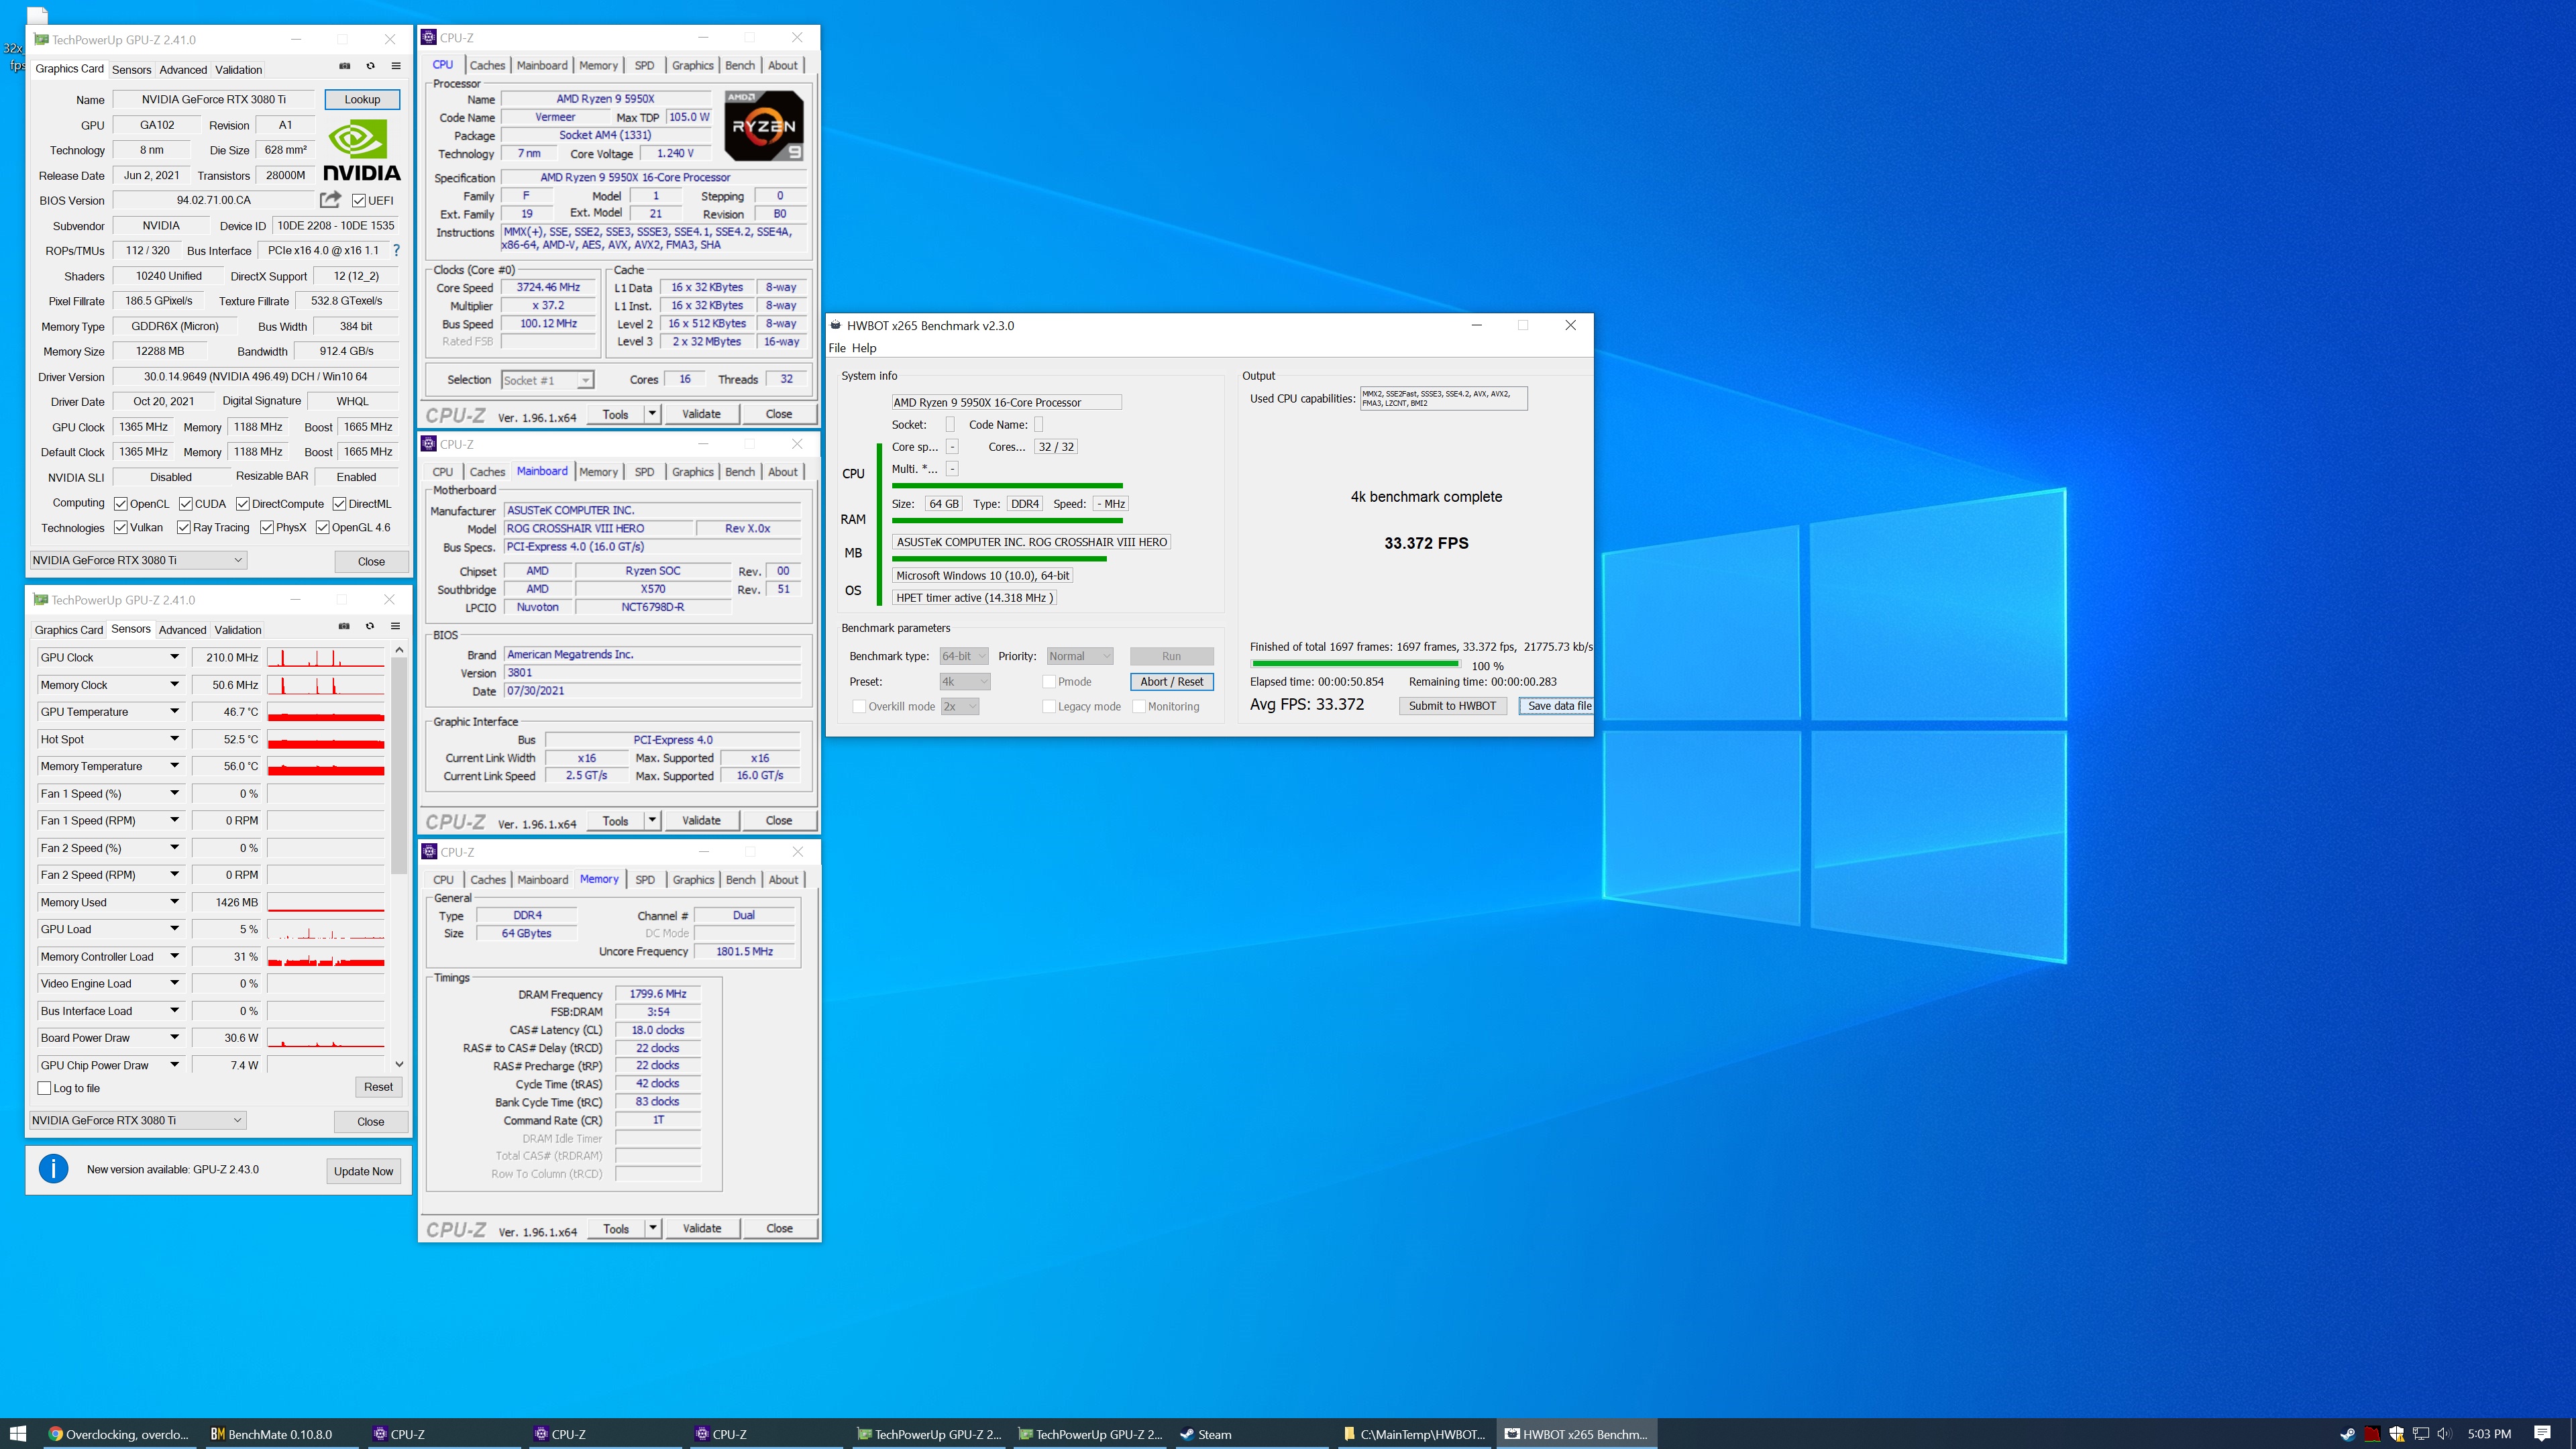Toggle the UEFI checkbox
The height and width of the screenshot is (1449, 2576).
tap(358, 200)
